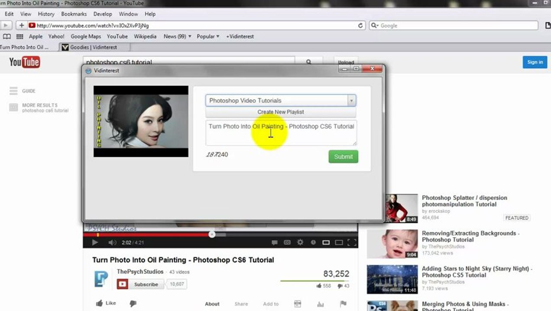Click the video progress scrubber handle
The image size is (551, 311).
[212, 235]
